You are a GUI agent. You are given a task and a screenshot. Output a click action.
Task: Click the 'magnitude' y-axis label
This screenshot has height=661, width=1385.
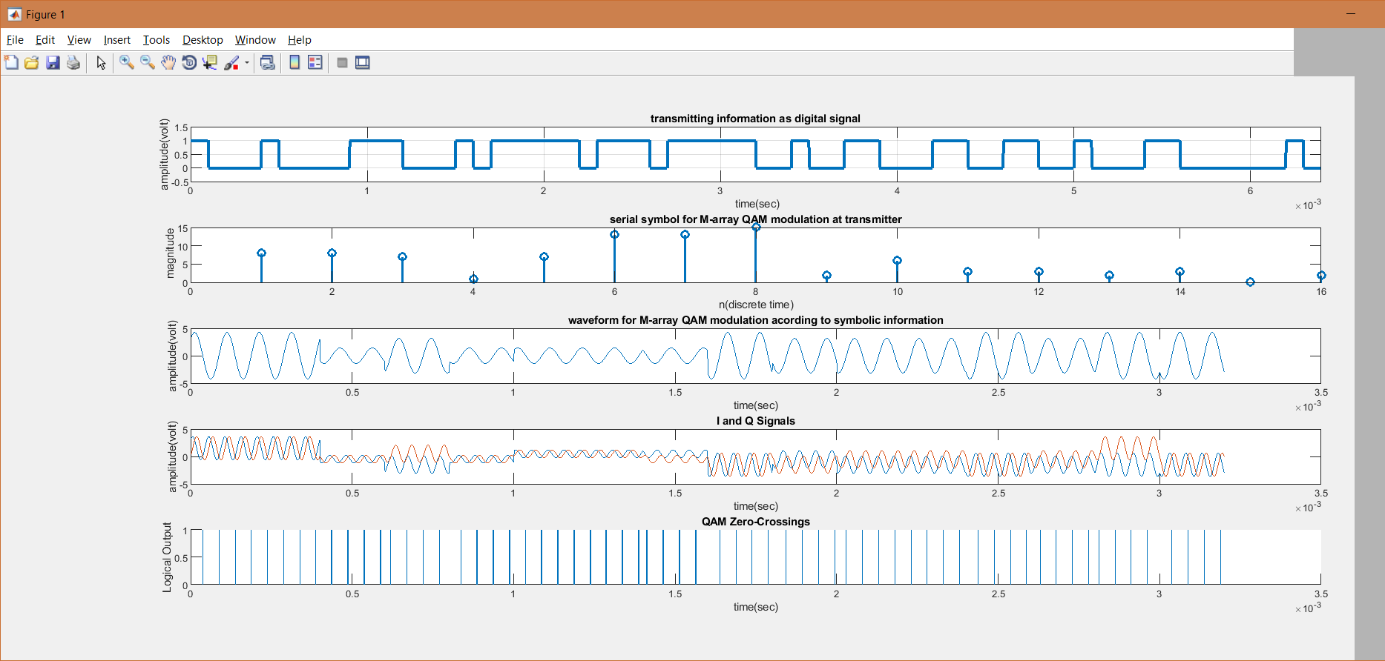[170, 253]
